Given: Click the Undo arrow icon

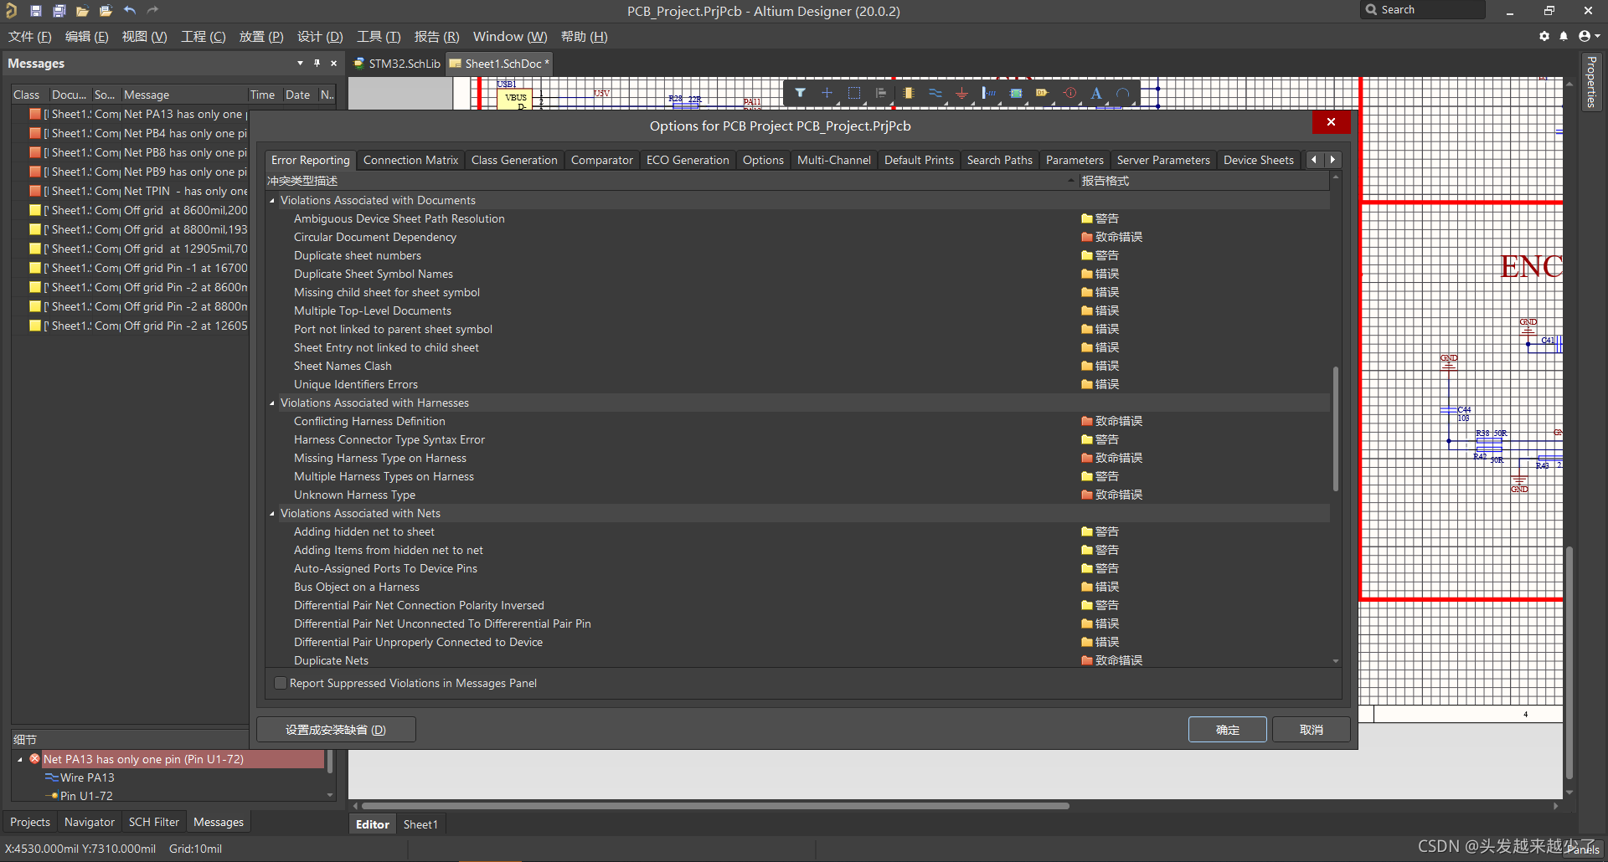Looking at the screenshot, I should point(129,11).
